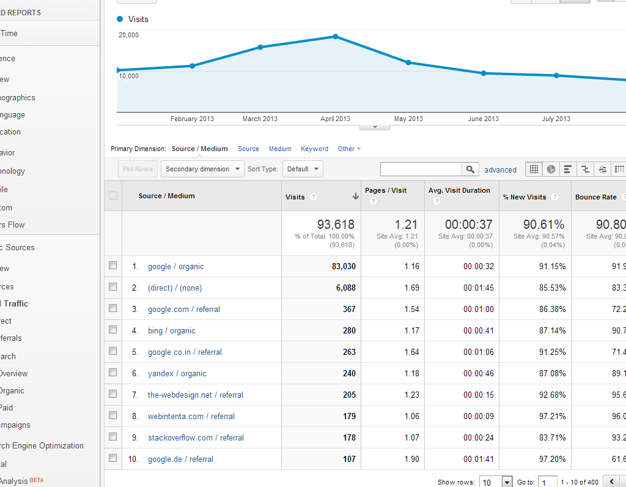Screen dimensions: 626x487
Task: Check the box for google / organic row
Action: point(112,266)
